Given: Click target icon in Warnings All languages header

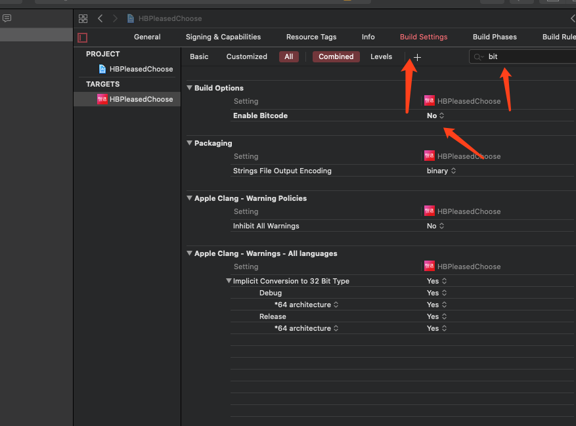Looking at the screenshot, I should (429, 266).
